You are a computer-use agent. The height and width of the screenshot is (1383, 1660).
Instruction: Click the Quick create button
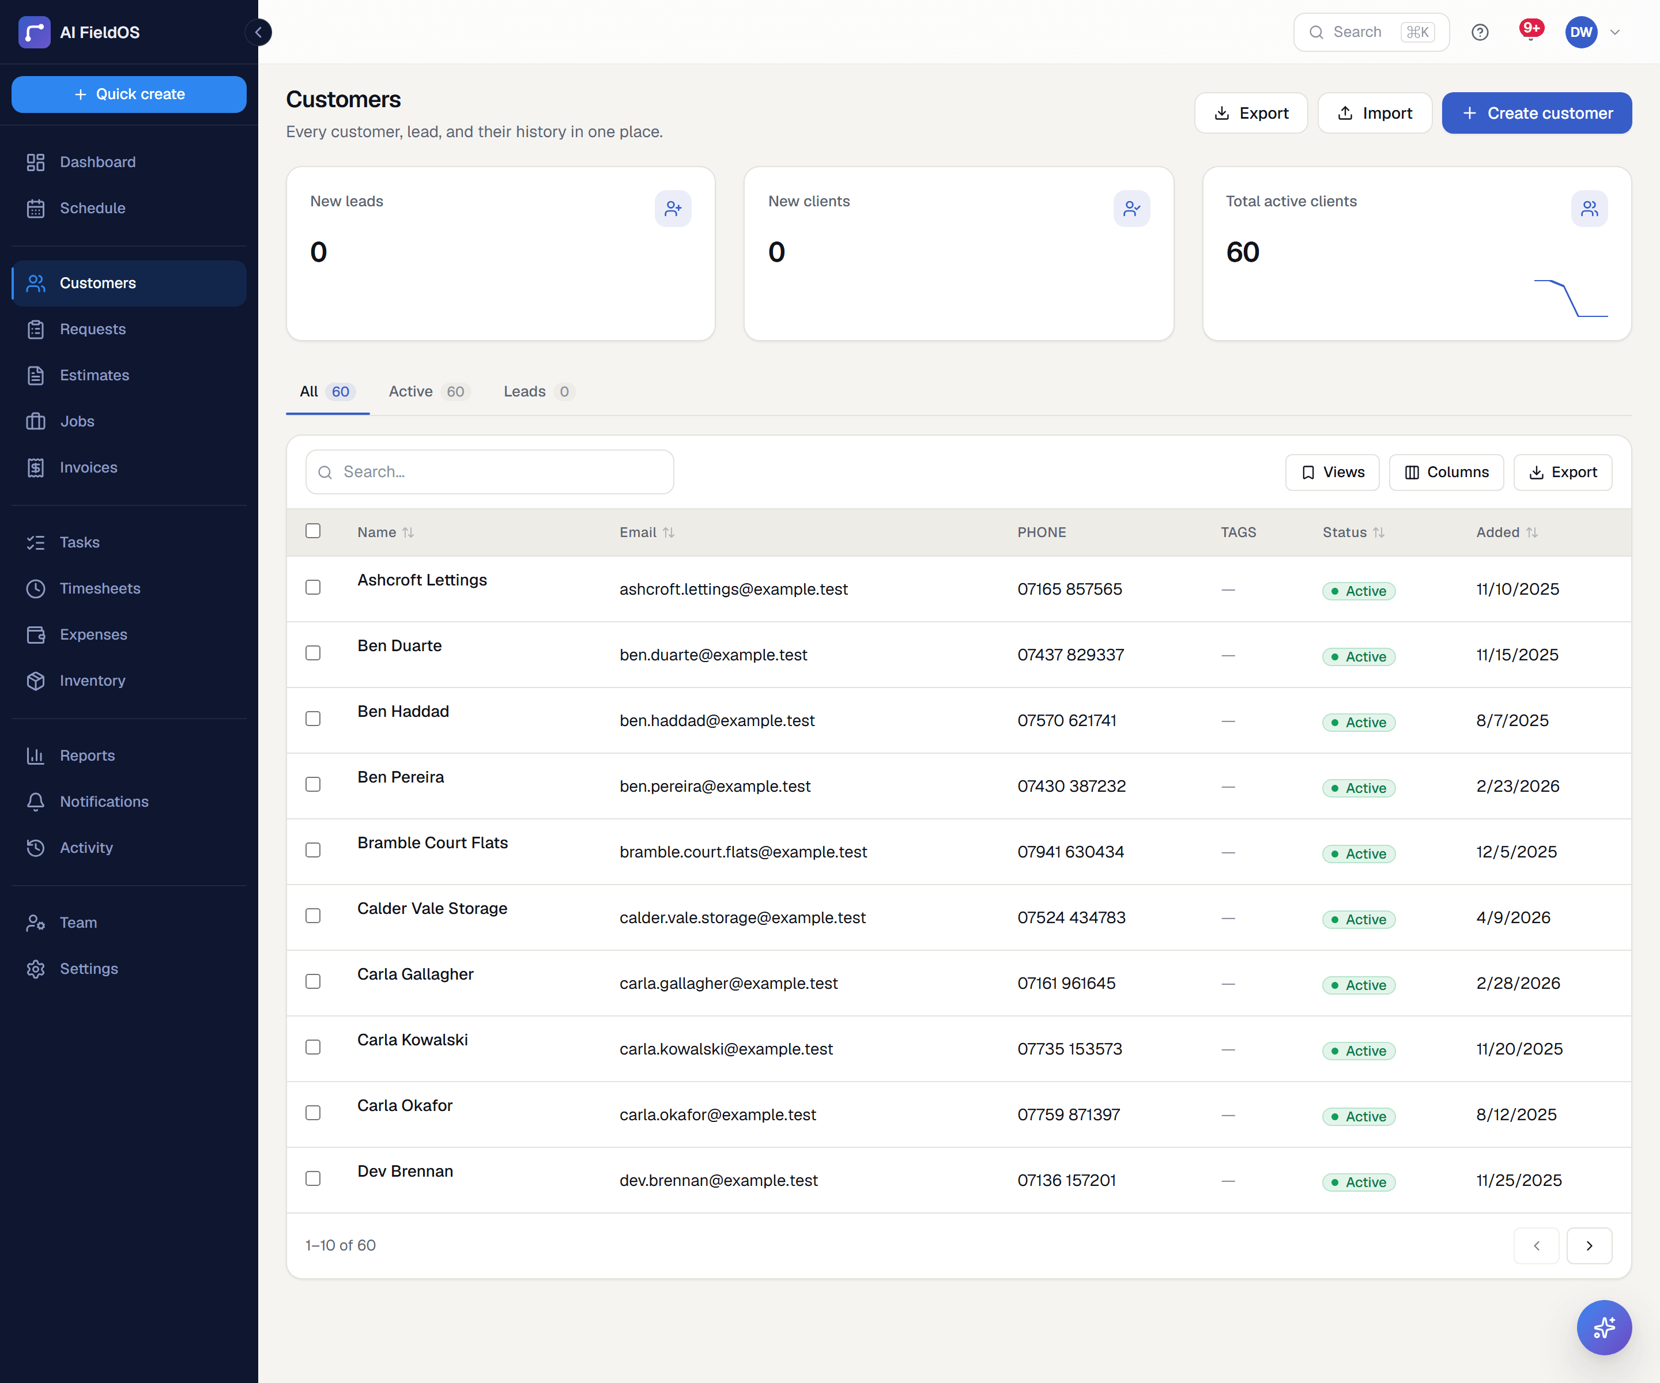[x=129, y=94]
